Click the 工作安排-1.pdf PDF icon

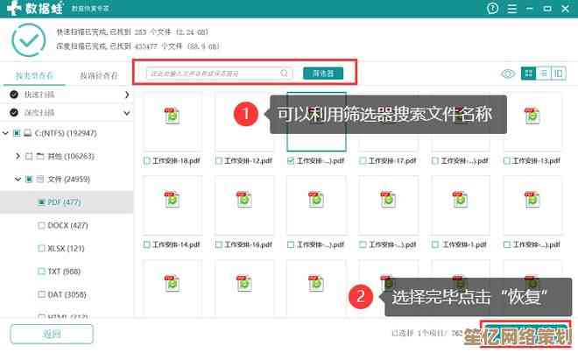[461, 199]
